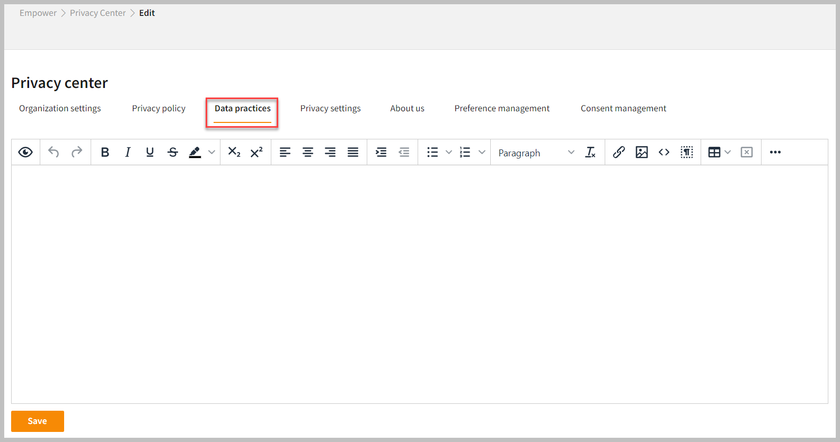Click the Undo arrow icon

coord(54,153)
